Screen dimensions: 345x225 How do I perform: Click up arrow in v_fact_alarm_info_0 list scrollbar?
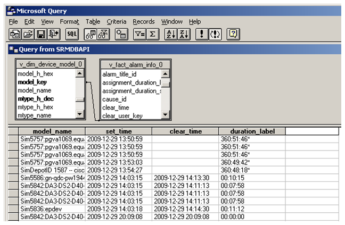pos(165,74)
